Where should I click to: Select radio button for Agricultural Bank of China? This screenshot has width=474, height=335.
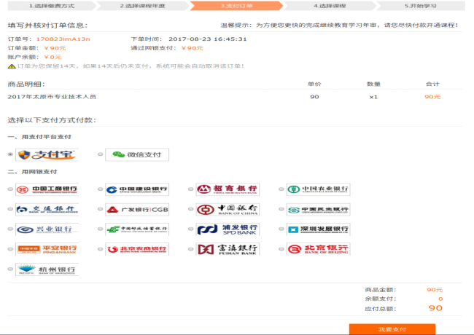click(x=281, y=190)
